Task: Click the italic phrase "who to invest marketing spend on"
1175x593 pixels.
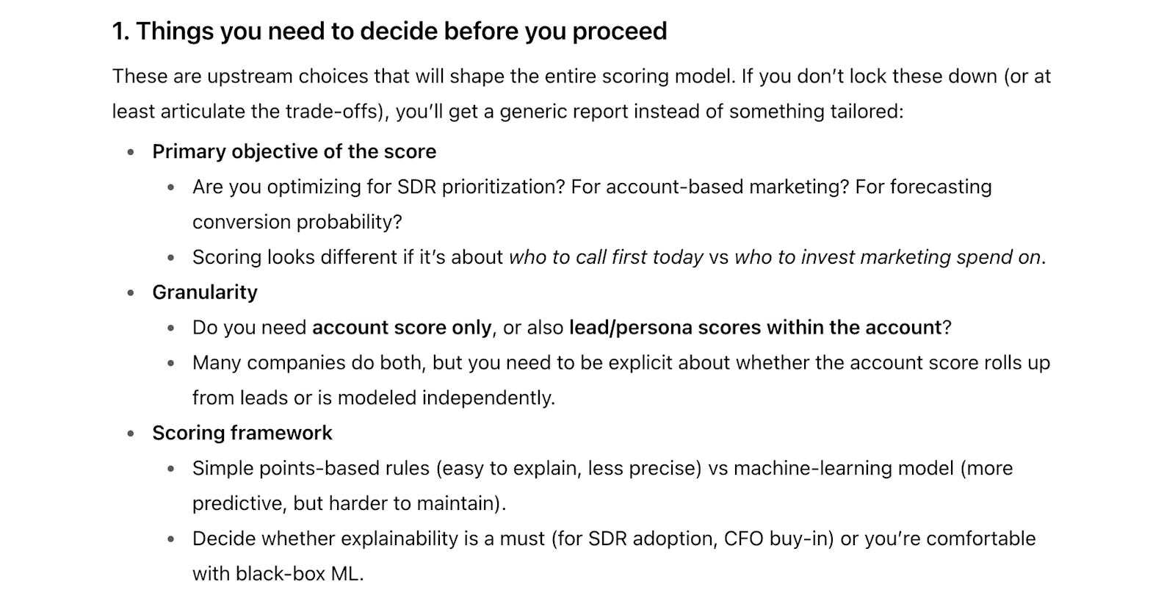Action: point(887,257)
